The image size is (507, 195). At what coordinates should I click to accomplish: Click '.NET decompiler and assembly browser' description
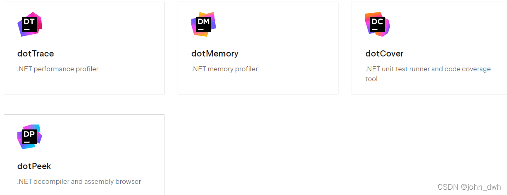click(79, 181)
